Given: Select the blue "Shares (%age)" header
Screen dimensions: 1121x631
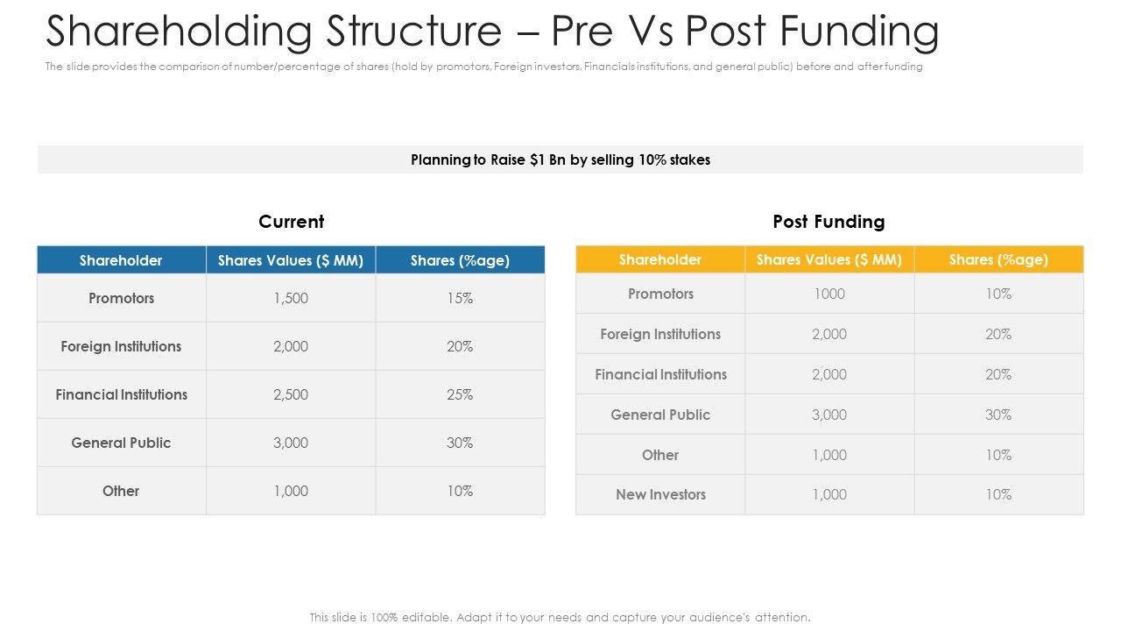Looking at the screenshot, I should pos(460,260).
